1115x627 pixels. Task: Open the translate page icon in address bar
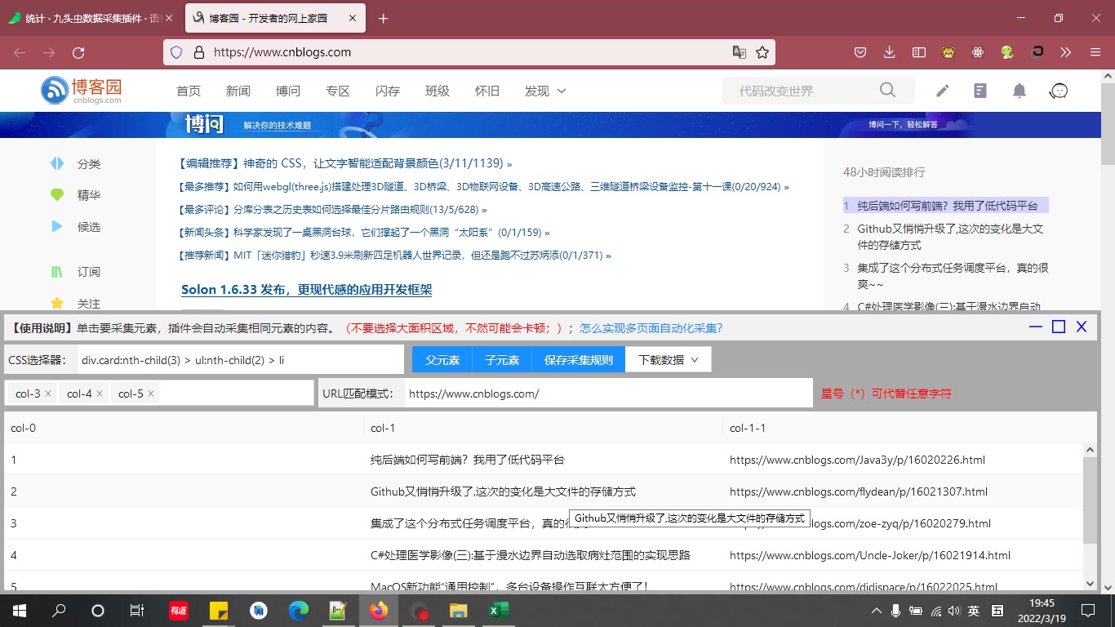(740, 52)
